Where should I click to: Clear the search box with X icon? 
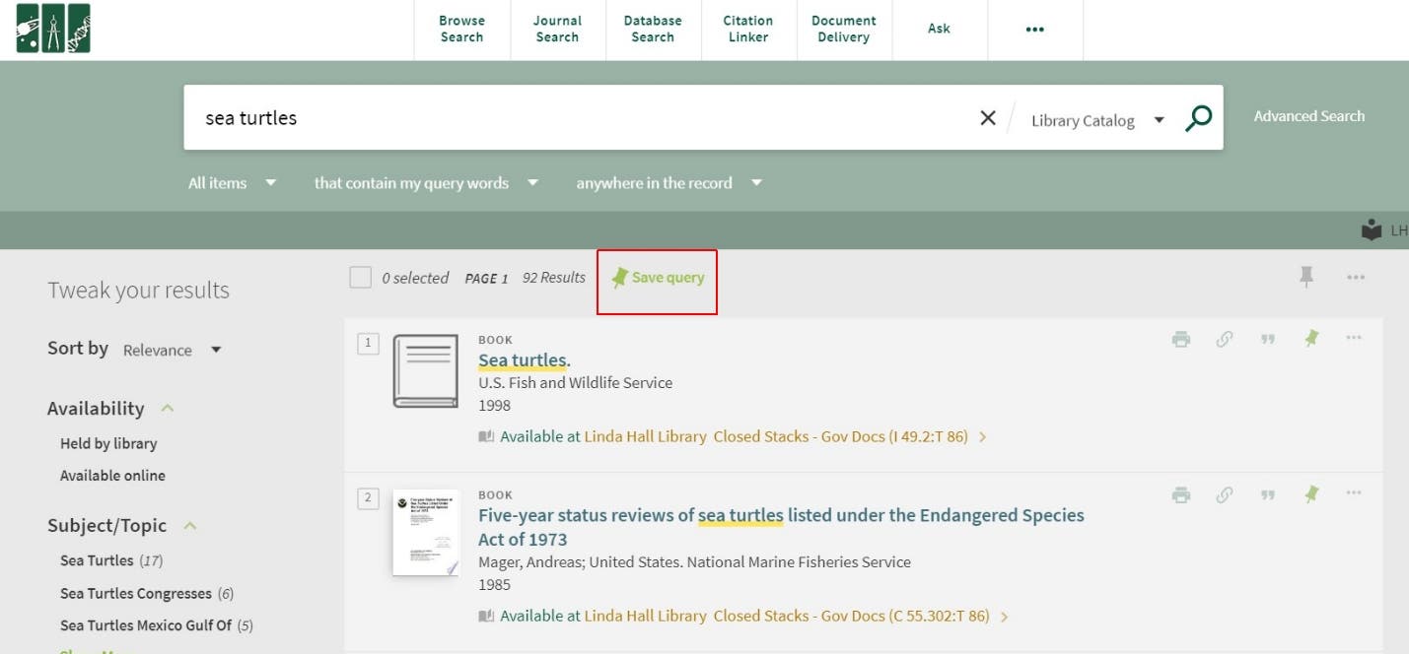pyautogui.click(x=988, y=118)
